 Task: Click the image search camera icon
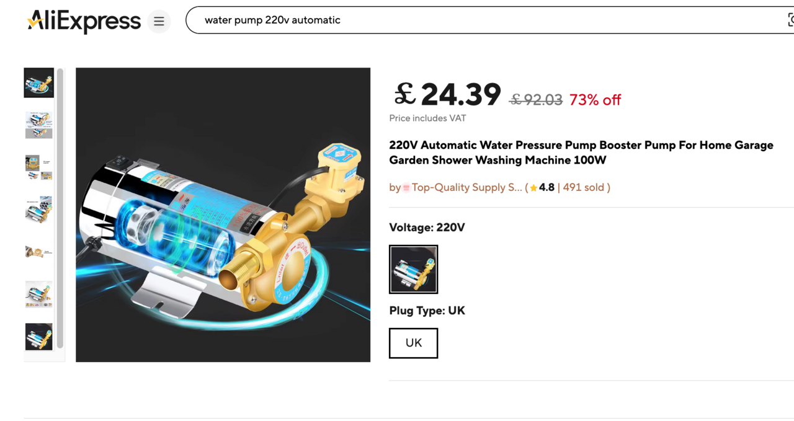(x=790, y=20)
